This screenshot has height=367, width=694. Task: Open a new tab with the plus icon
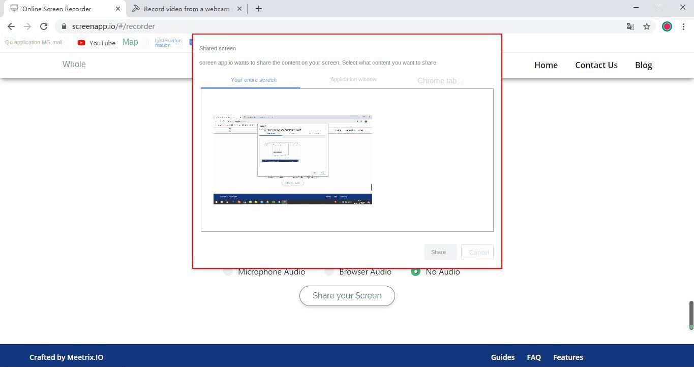[259, 9]
